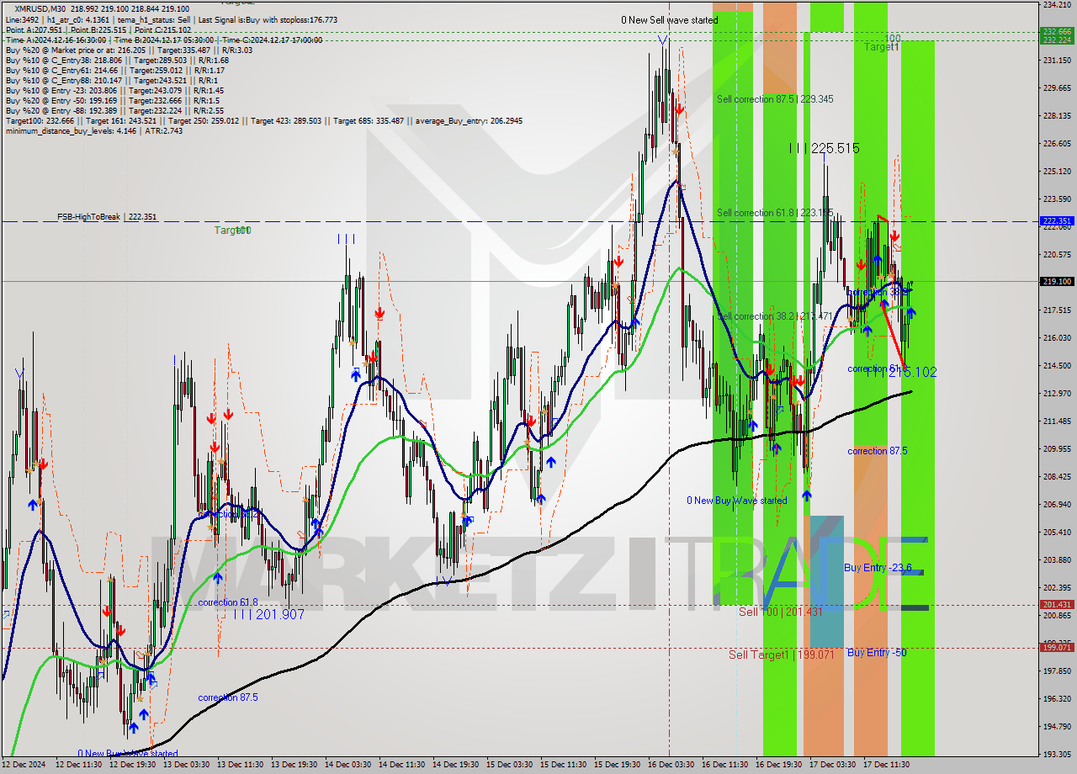The height and width of the screenshot is (774, 1077).
Task: Click the '12 Dec 2024' time axis label
Action: coord(23,765)
